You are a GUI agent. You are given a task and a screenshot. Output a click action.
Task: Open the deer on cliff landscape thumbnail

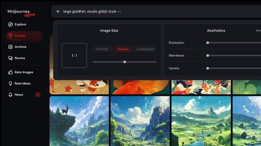(79, 121)
